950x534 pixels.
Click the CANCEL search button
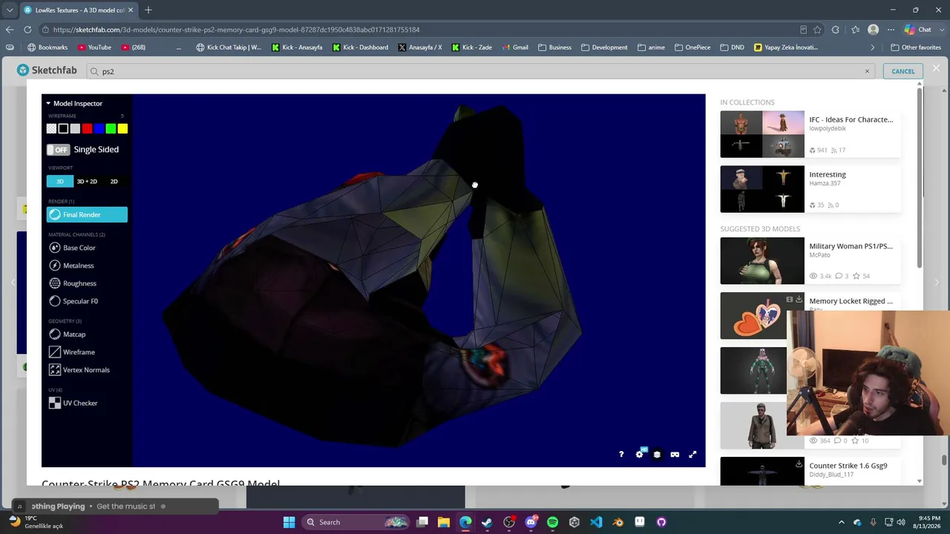point(903,71)
